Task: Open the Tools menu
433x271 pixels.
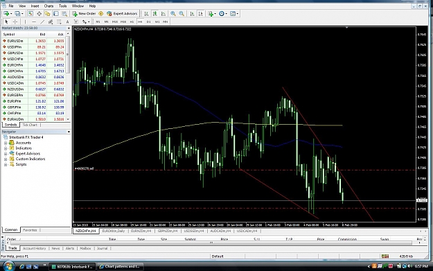Action: pos(62,6)
